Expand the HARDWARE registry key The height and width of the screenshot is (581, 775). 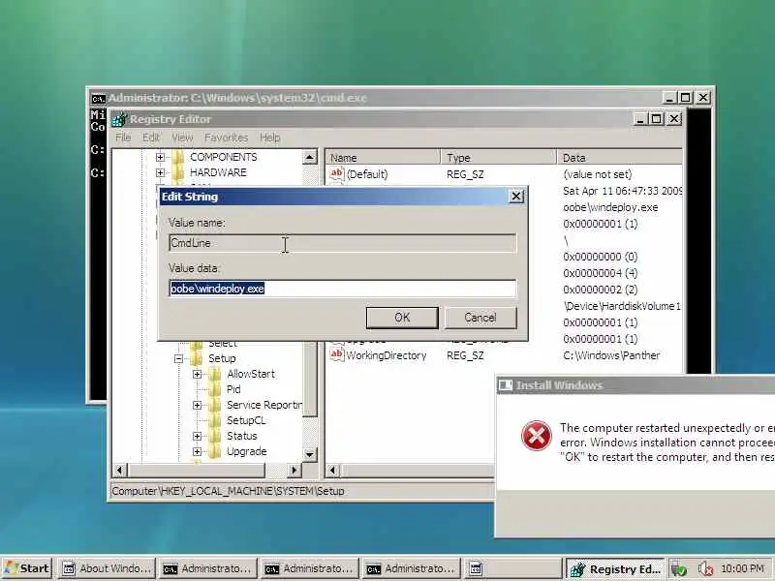(x=160, y=172)
